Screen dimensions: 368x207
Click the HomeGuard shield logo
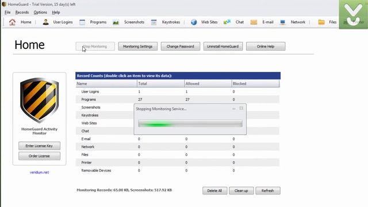click(x=40, y=100)
